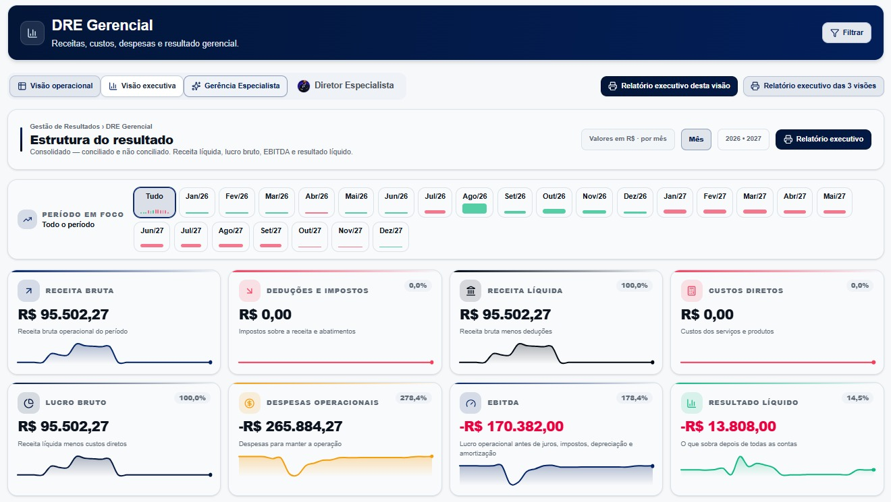The height and width of the screenshot is (502, 891).
Task: Click the Diretor Especialista avatar icon
Action: 304,86
